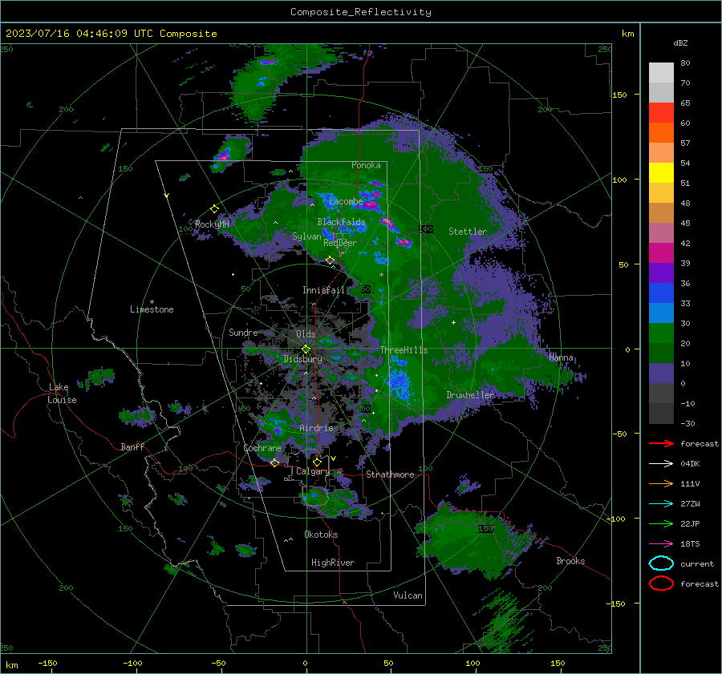
Task: Click the red forecast ellipse icon
Action: pos(661,583)
